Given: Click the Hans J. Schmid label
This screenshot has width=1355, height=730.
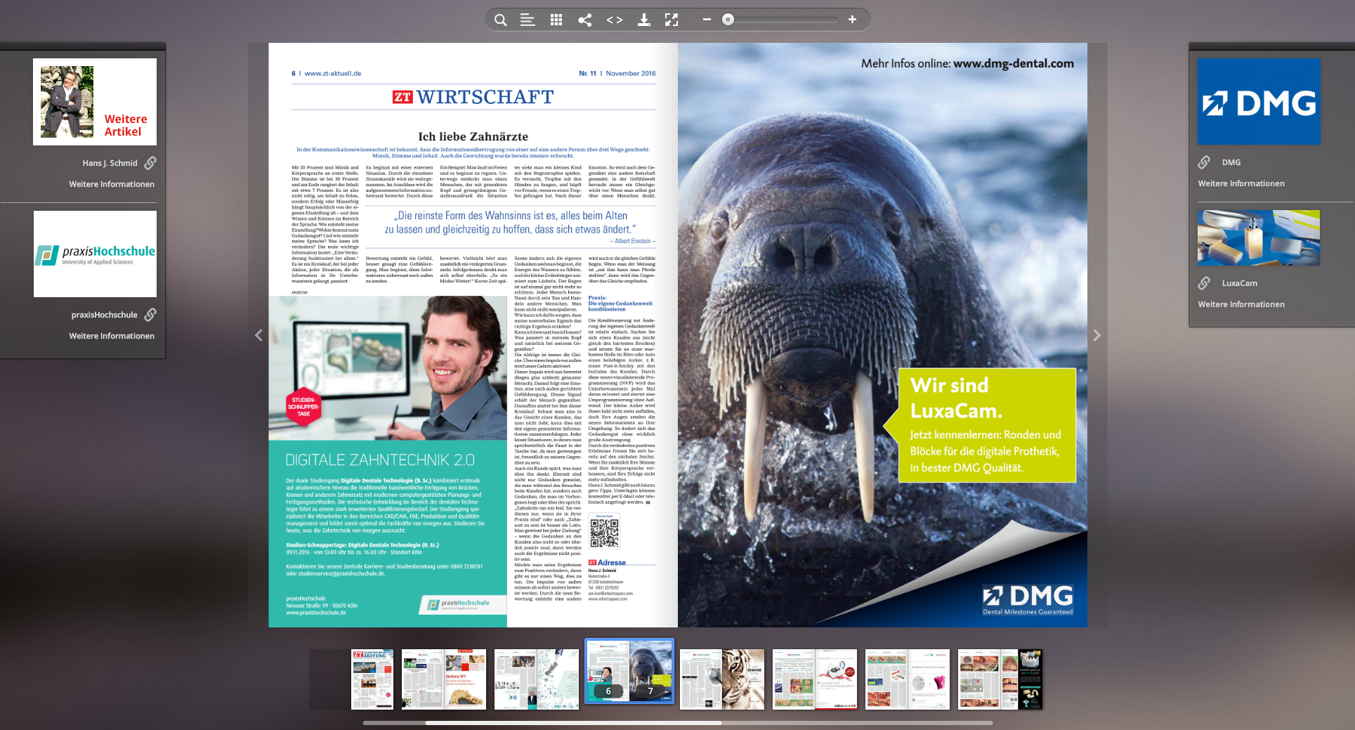Looking at the screenshot, I should pyautogui.click(x=110, y=163).
